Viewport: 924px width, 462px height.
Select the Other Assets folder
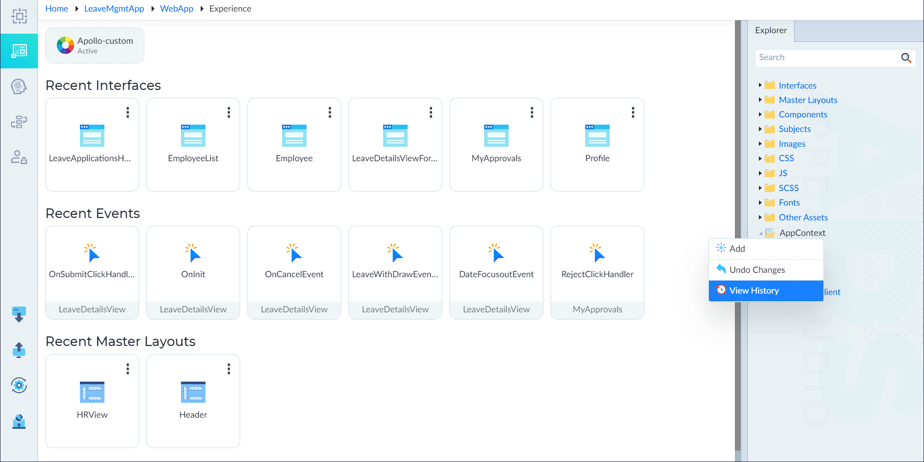(x=803, y=218)
